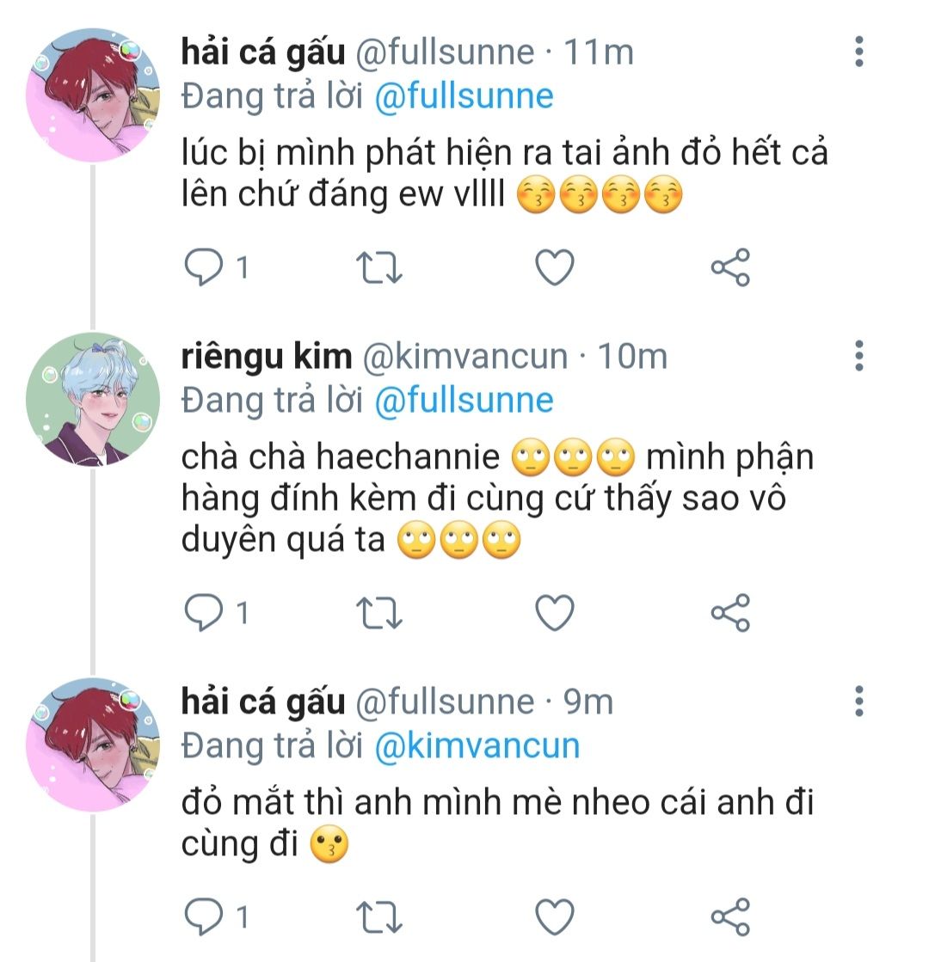
Task: Share the 9m tweet by hải cá gấu
Action: 730,917
